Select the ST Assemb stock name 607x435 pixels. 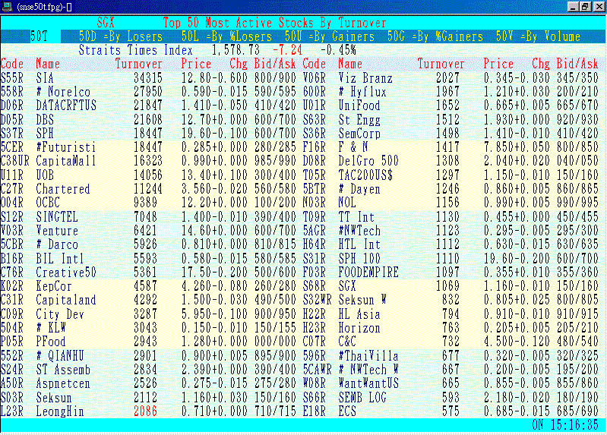tap(63, 370)
